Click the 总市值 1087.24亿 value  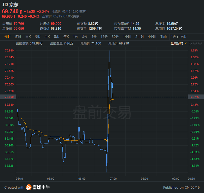[x=174, y=29]
